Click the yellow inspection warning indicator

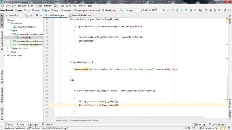pos(227,19)
